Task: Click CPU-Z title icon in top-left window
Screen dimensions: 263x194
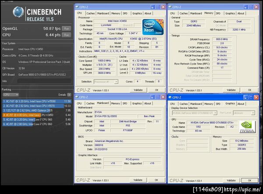Action: click(77, 7)
